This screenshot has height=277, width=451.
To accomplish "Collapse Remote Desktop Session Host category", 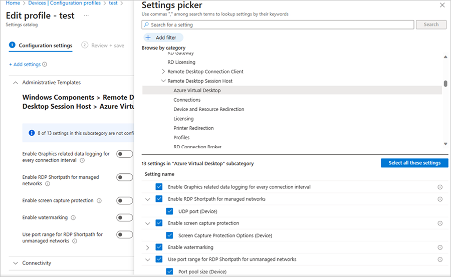I will point(163,81).
